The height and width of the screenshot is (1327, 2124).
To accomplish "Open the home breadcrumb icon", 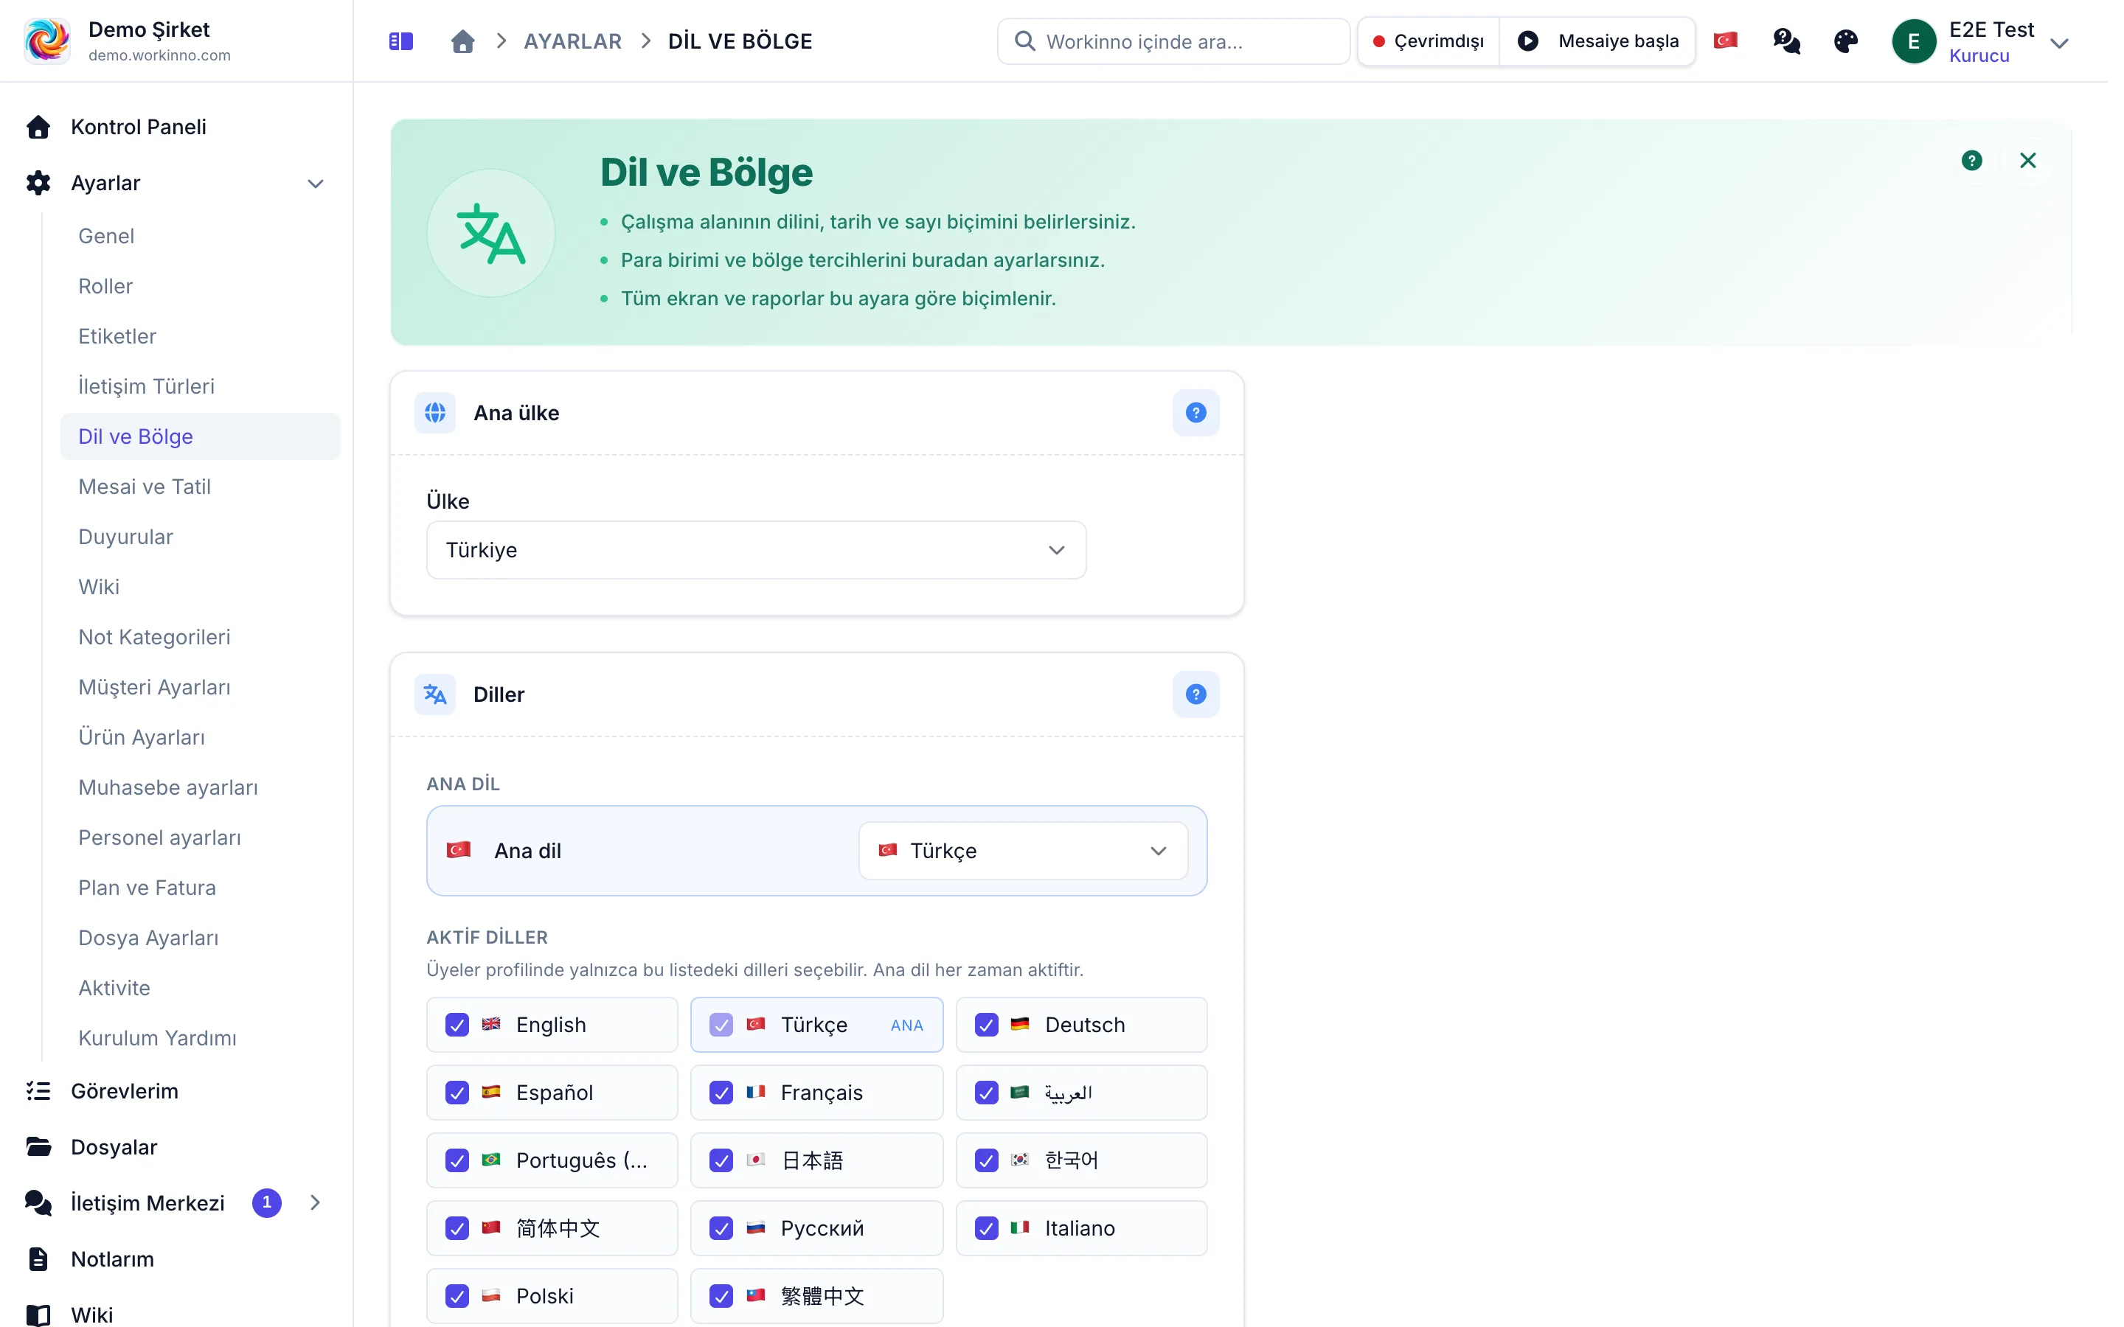I will [x=462, y=41].
